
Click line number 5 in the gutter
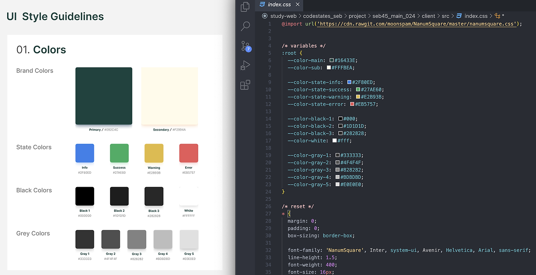[270, 53]
